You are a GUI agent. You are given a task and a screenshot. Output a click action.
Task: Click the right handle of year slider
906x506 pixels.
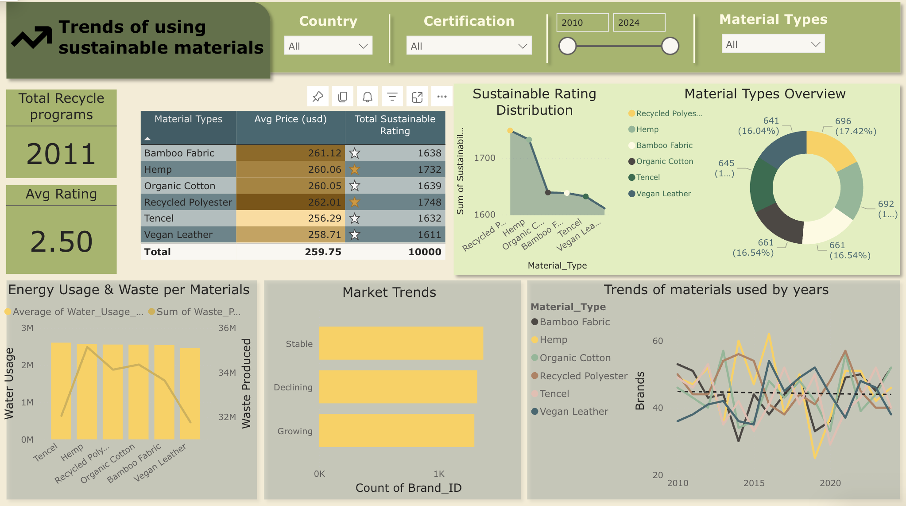(670, 46)
